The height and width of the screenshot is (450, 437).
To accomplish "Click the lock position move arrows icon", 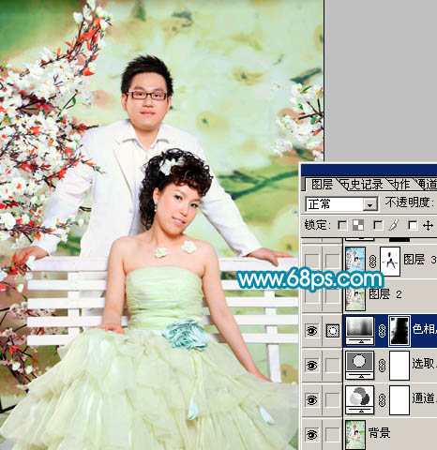I will tap(428, 225).
